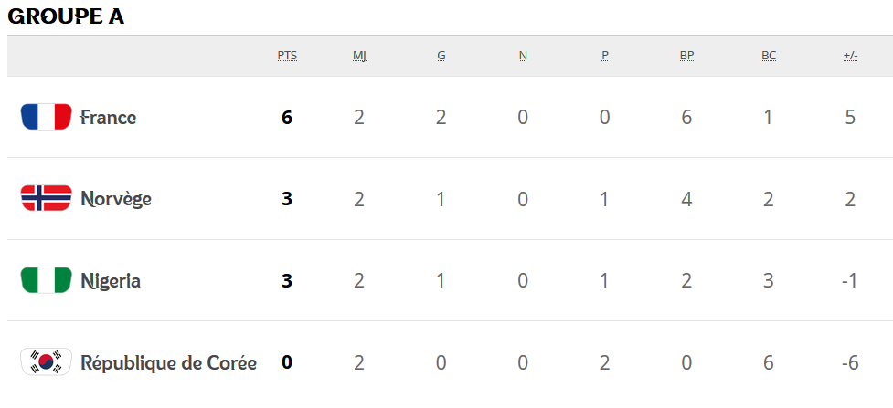Click the Korea Republic flag icon

point(46,362)
